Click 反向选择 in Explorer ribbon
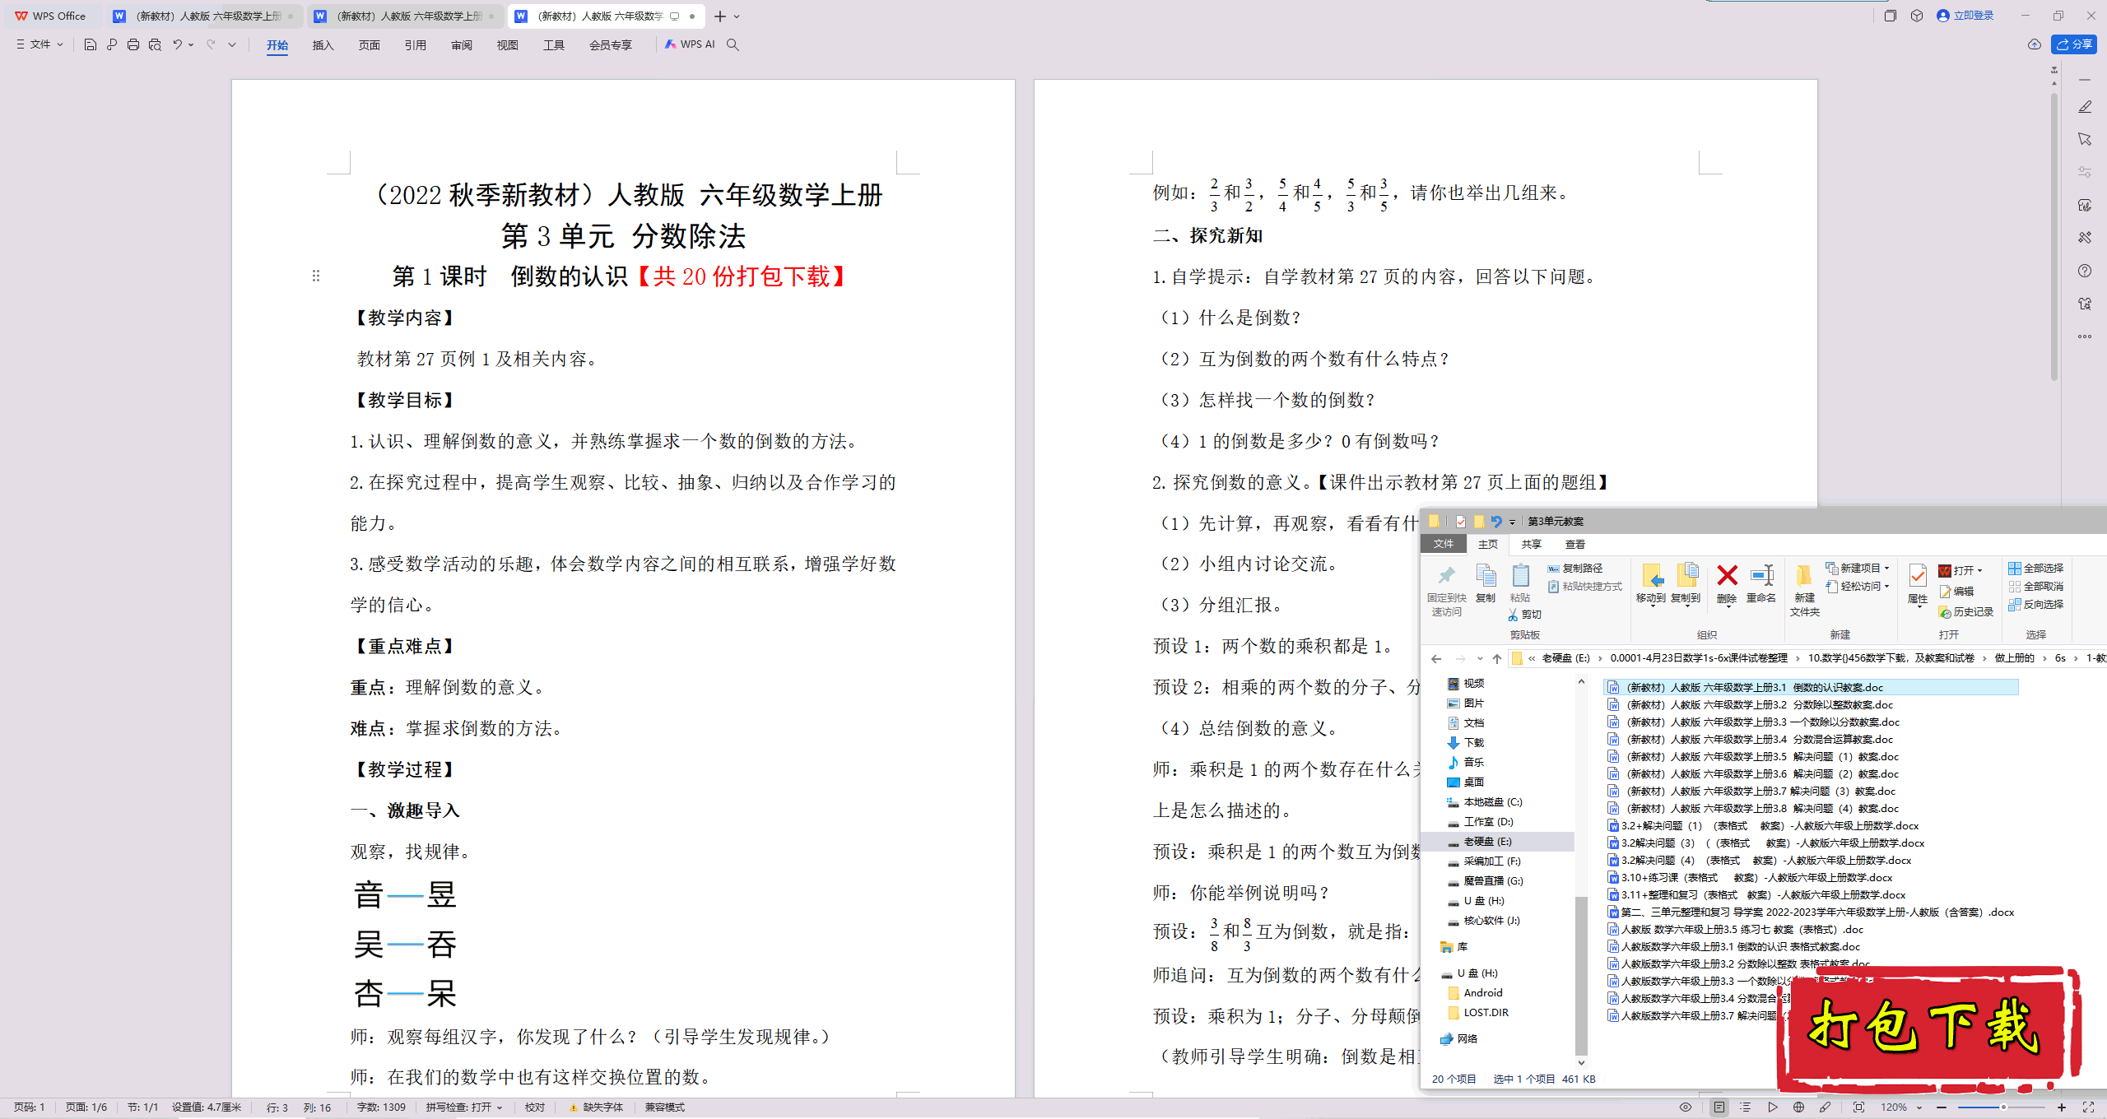 (2035, 604)
